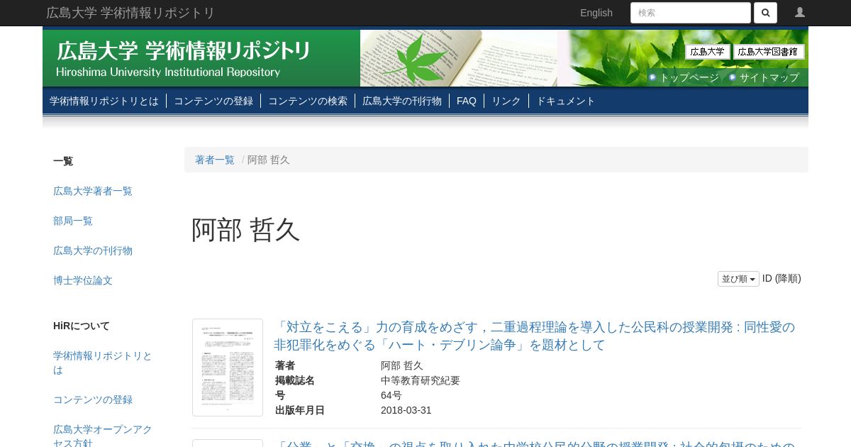Open 広島大学オープンアクセス方針 in the sidebar
The width and height of the screenshot is (851, 447).
coord(103,436)
